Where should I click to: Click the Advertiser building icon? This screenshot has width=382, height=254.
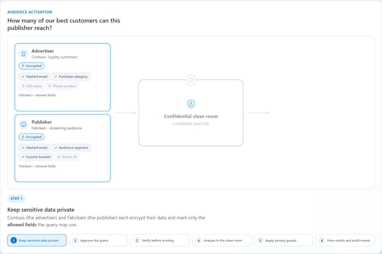tap(24, 54)
